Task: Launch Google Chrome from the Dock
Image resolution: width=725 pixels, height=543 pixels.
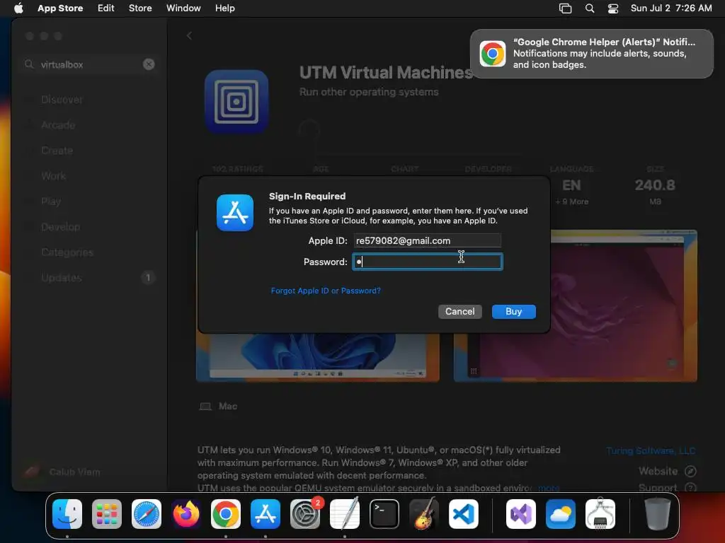Action: (x=226, y=514)
